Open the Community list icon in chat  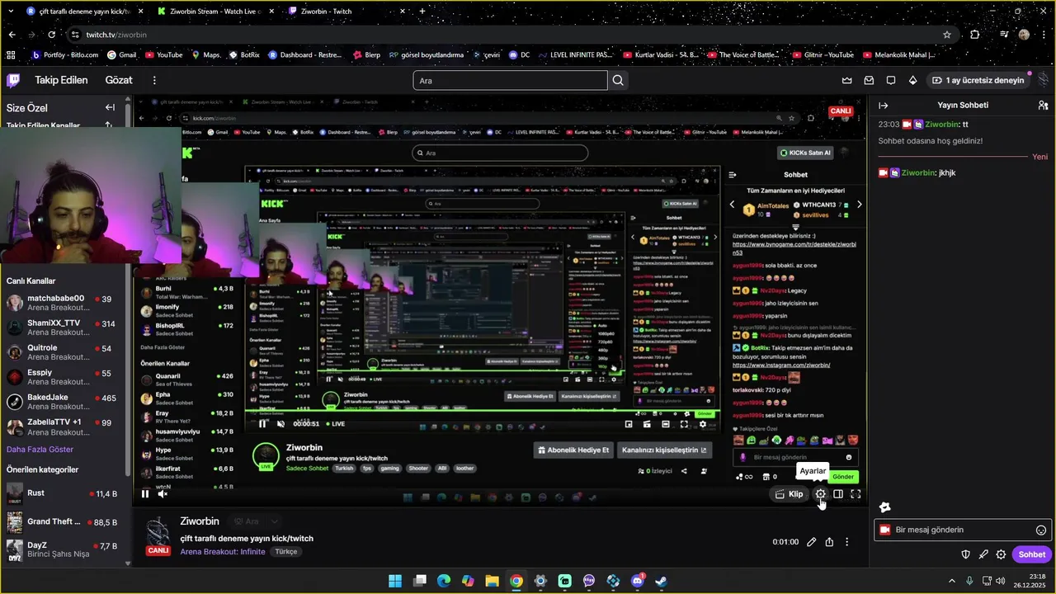point(1043,106)
